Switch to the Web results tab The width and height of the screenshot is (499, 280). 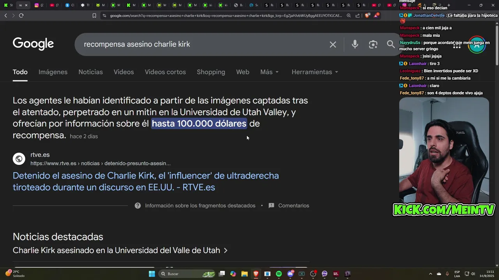(x=242, y=72)
